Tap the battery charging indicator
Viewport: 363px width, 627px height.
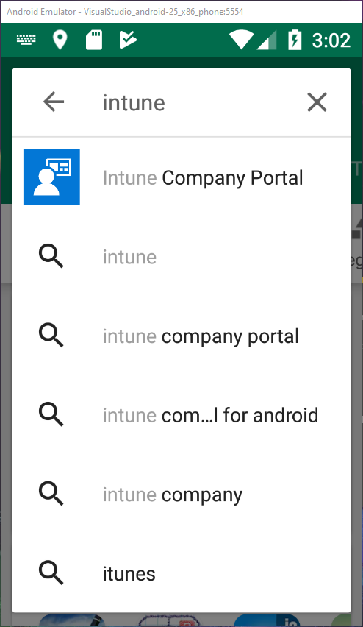(x=295, y=40)
